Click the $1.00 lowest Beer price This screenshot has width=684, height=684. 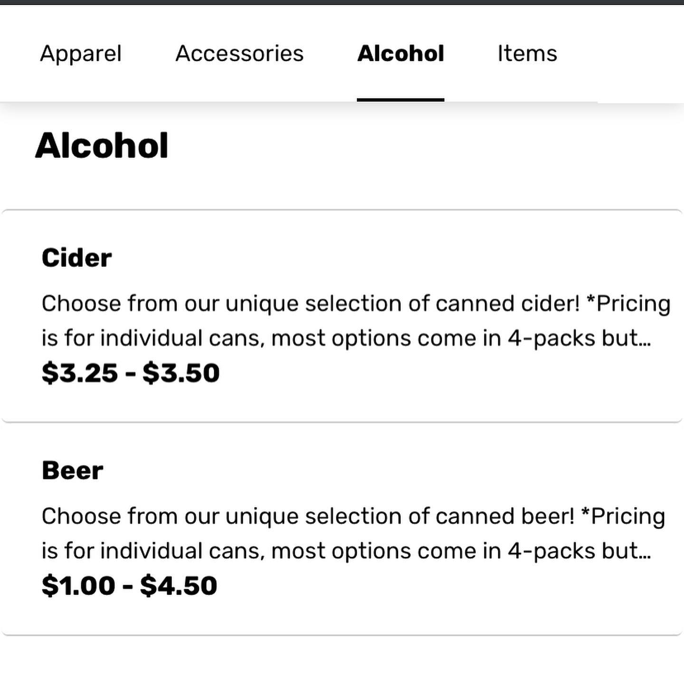pos(78,586)
